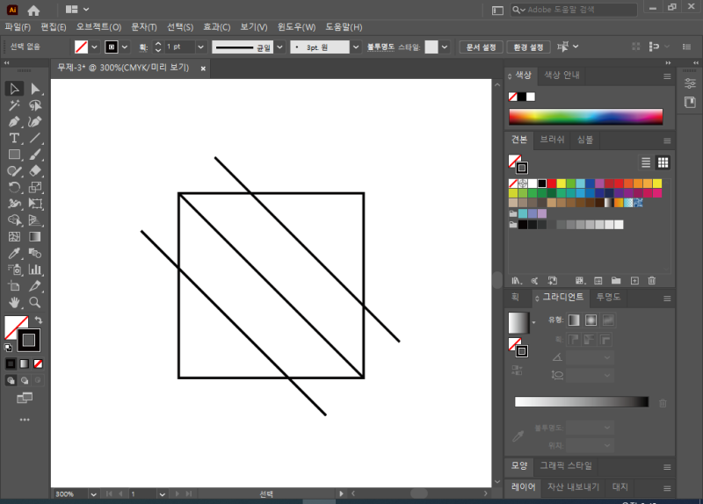Image resolution: width=703 pixels, height=504 pixels.
Task: Set None mode below fill/stroke
Action: click(38, 364)
